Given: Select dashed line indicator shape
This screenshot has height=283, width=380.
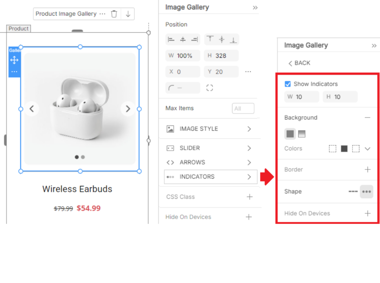Looking at the screenshot, I should click(353, 192).
